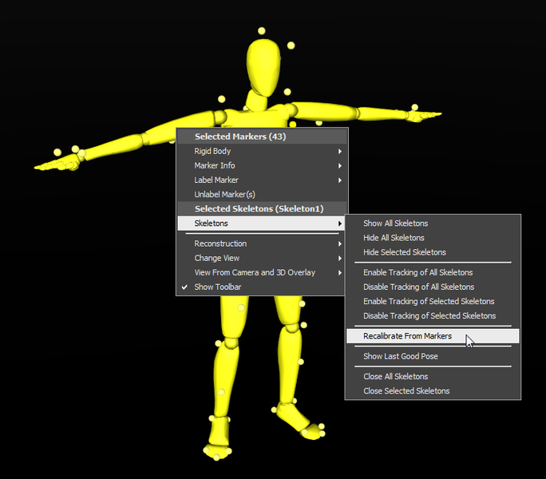Select the Skeletons menu entry
The height and width of the screenshot is (479, 546).
coord(211,224)
